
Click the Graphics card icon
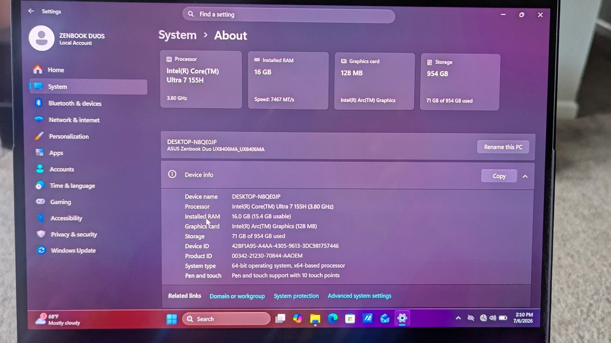point(344,61)
